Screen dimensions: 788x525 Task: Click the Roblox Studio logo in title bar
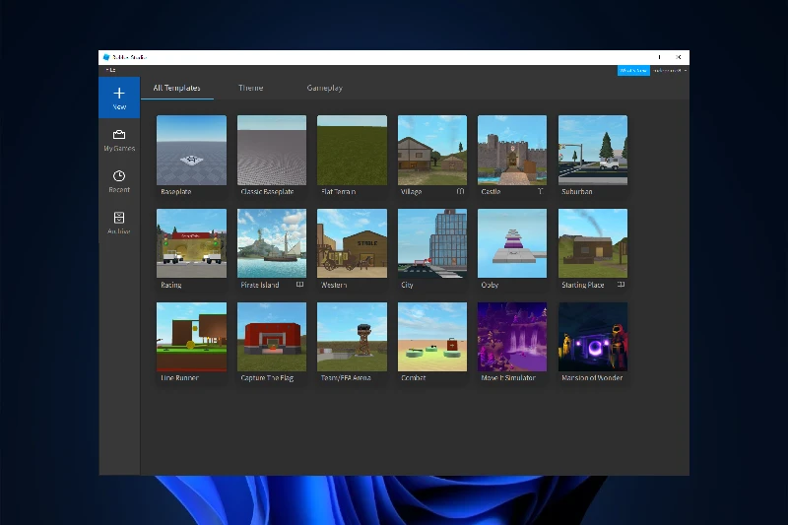point(106,57)
